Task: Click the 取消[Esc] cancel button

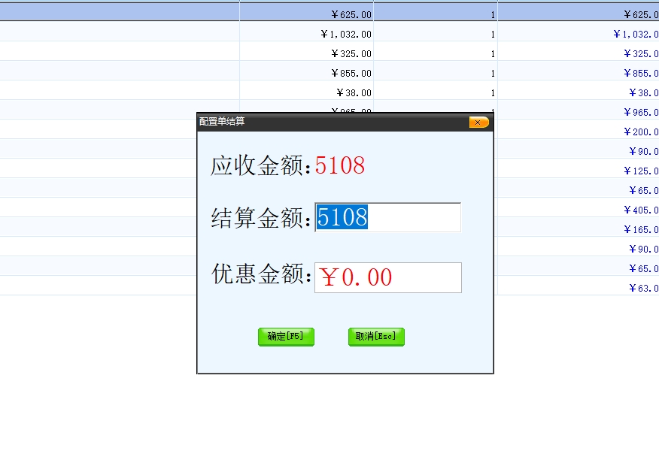Action: tap(376, 337)
